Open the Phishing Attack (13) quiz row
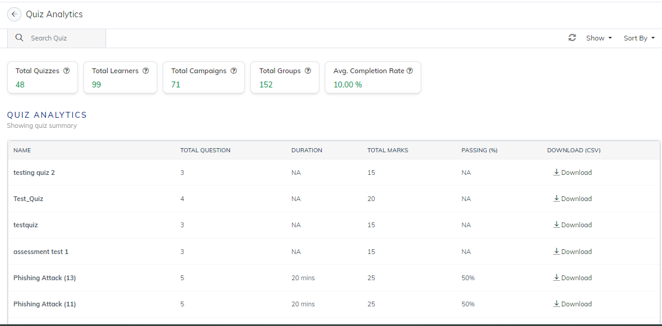 click(334, 278)
